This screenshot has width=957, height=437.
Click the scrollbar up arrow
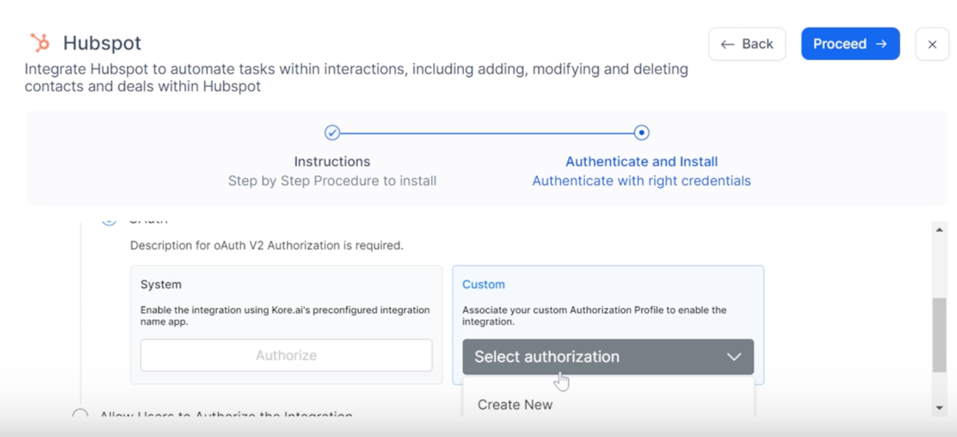pyautogui.click(x=939, y=230)
